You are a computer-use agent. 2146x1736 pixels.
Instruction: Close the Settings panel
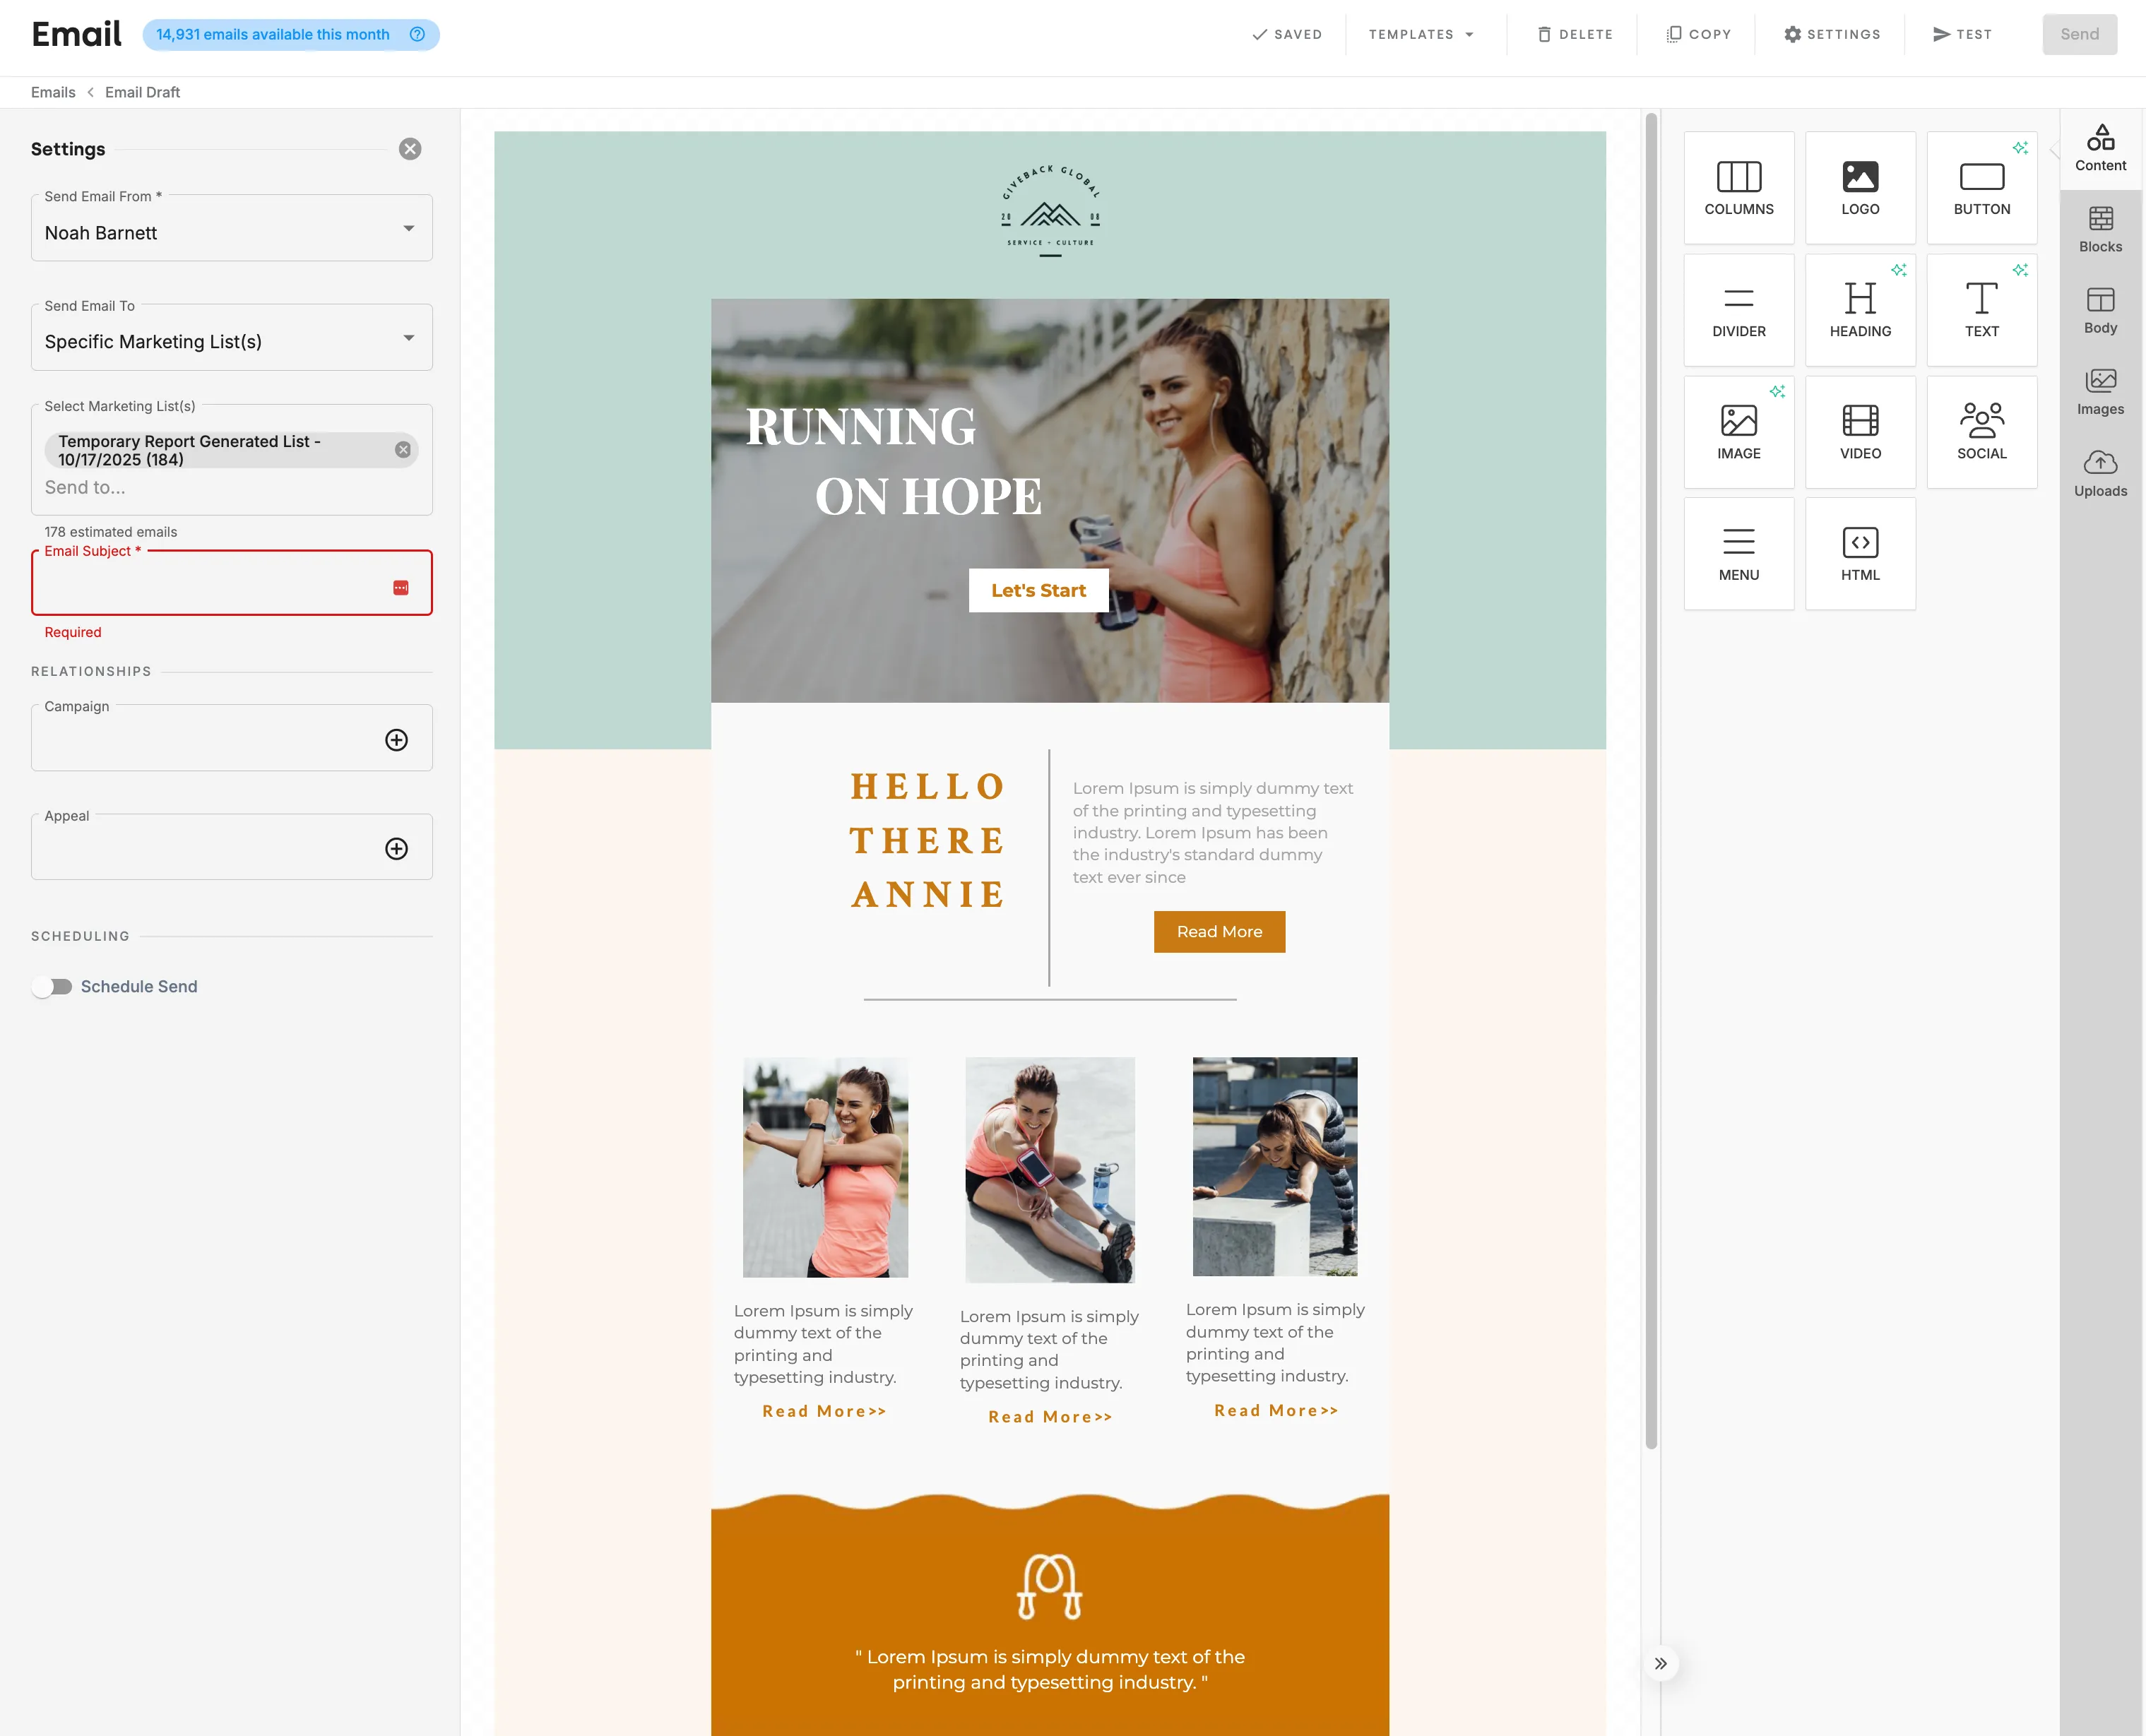(410, 149)
